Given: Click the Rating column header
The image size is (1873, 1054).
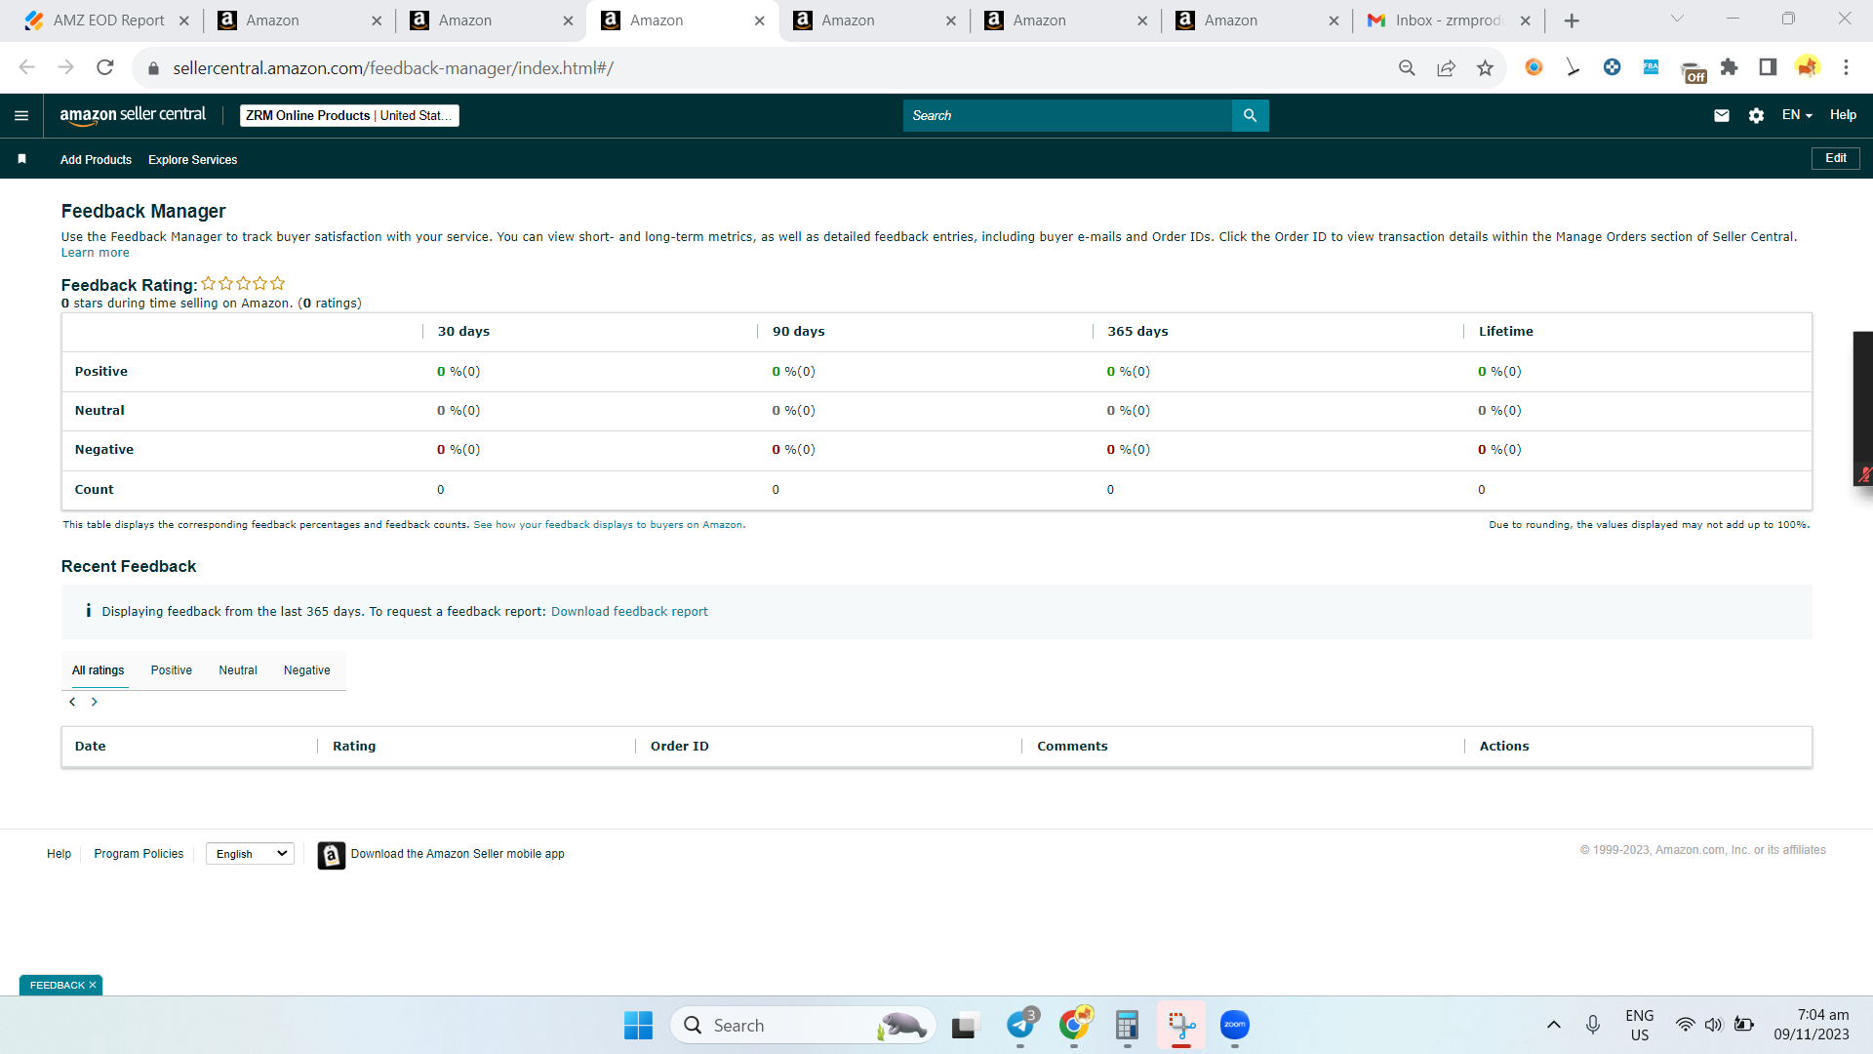Looking at the screenshot, I should click(x=354, y=747).
